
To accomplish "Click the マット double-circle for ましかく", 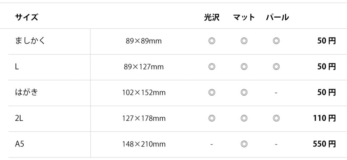I will click(244, 41).
